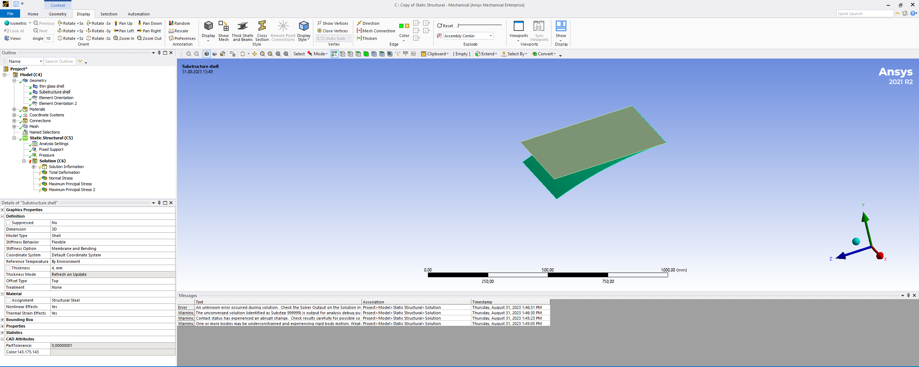Open the Automation ribbon tab
This screenshot has height=367, width=919.
pyautogui.click(x=138, y=14)
